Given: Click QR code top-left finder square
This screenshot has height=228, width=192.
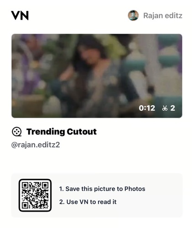Looking at the screenshot, I should point(25,186).
